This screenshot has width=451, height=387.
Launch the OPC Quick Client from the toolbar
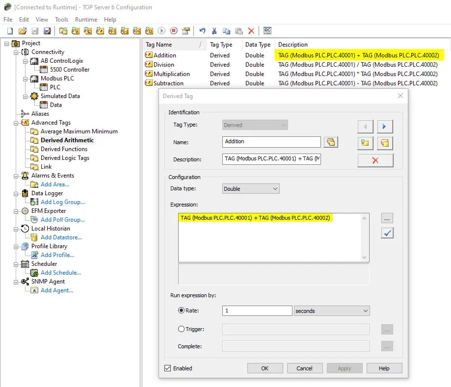(267, 30)
